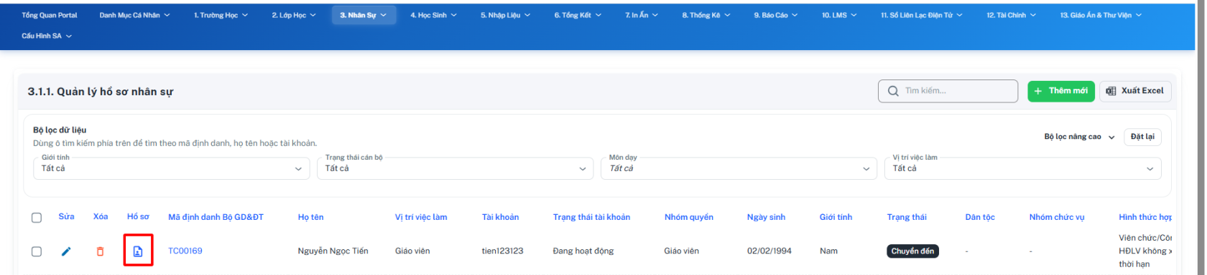Open the Trạng thái cán bộ dropdown
The height and width of the screenshot is (275, 1207).
tap(455, 168)
